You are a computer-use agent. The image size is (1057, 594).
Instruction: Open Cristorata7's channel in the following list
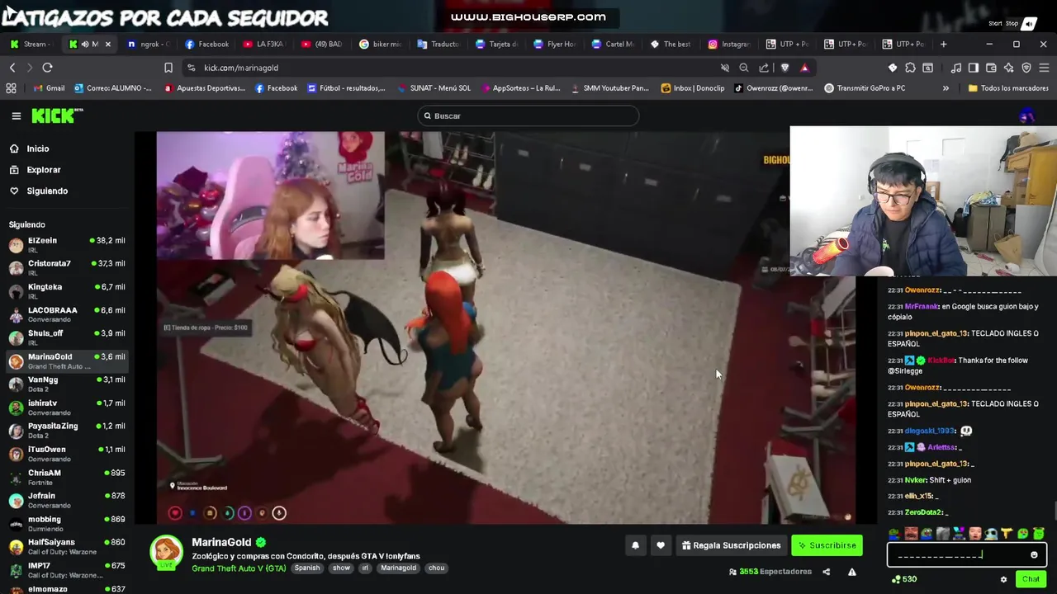(x=67, y=267)
